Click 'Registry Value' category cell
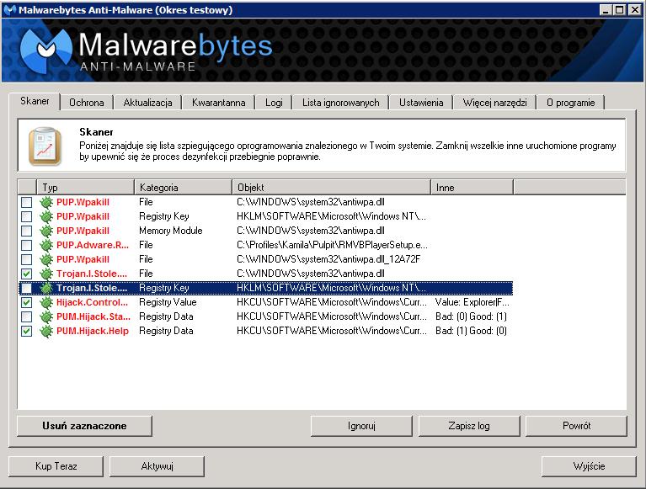 (x=168, y=302)
